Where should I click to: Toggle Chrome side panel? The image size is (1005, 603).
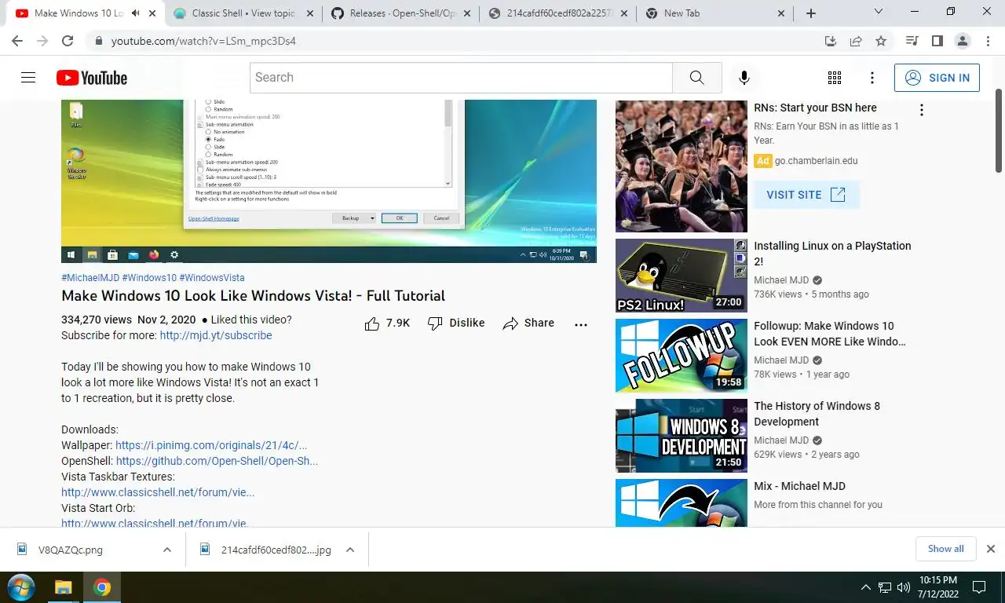(937, 41)
